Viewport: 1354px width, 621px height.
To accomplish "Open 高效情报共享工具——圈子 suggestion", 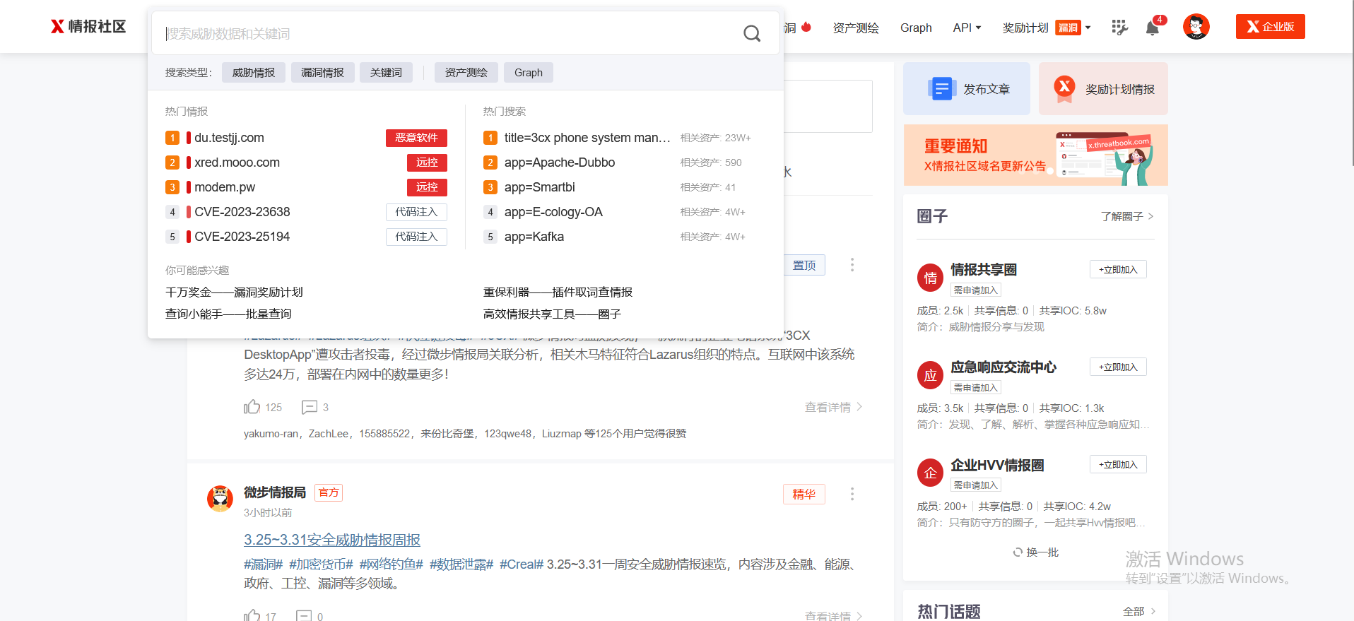I will coord(552,314).
